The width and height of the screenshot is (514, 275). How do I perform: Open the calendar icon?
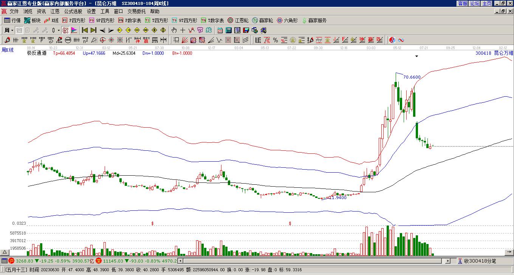pos(220,30)
